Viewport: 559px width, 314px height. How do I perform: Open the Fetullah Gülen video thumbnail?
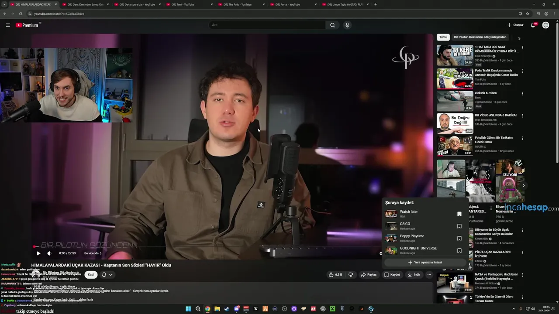click(455, 145)
